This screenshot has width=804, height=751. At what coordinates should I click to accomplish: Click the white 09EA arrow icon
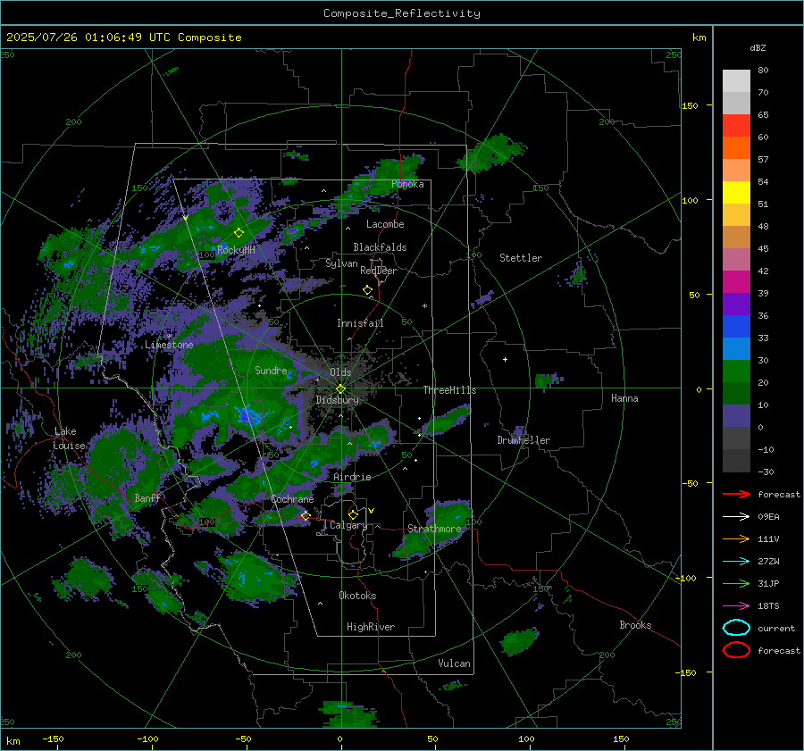(736, 516)
